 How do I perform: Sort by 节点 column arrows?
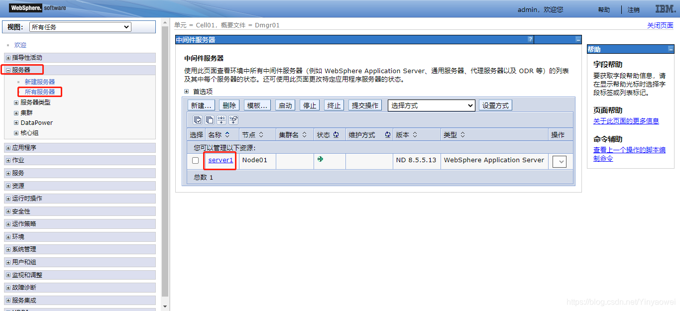[x=261, y=135]
